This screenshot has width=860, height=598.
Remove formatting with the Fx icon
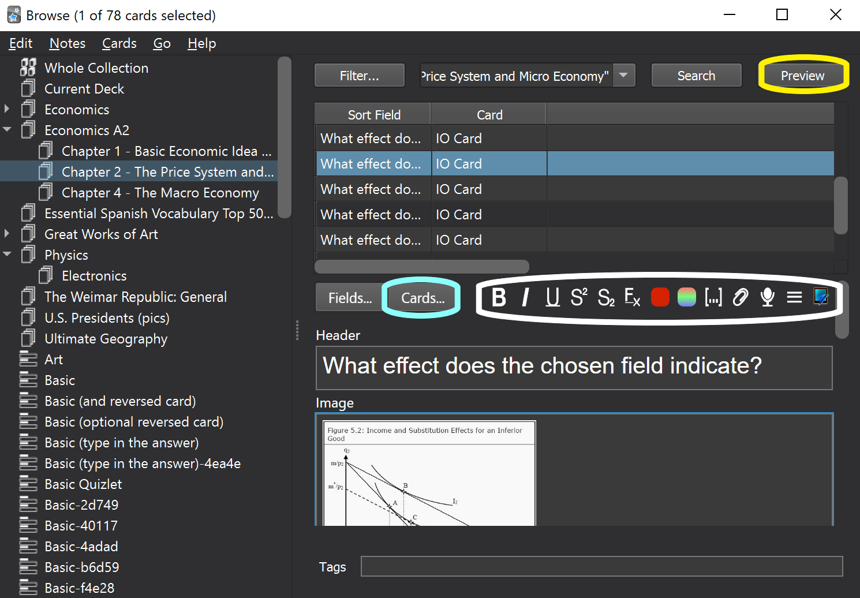coord(633,298)
